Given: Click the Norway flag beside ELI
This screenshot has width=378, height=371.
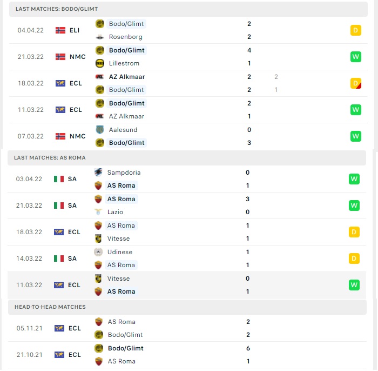Looking at the screenshot, I should click(x=60, y=30).
